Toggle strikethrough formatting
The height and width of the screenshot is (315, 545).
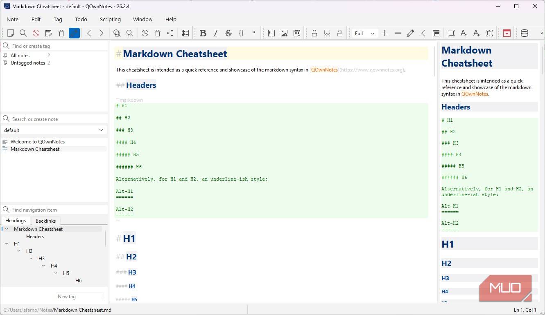coord(228,33)
